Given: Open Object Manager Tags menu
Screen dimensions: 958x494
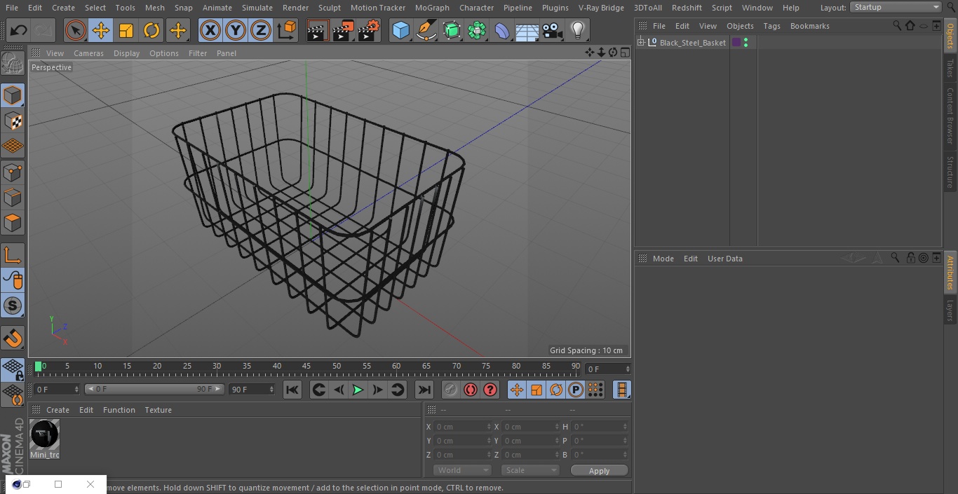Looking at the screenshot, I should (x=771, y=26).
